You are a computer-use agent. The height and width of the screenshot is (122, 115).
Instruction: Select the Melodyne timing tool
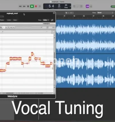coord(11,28)
